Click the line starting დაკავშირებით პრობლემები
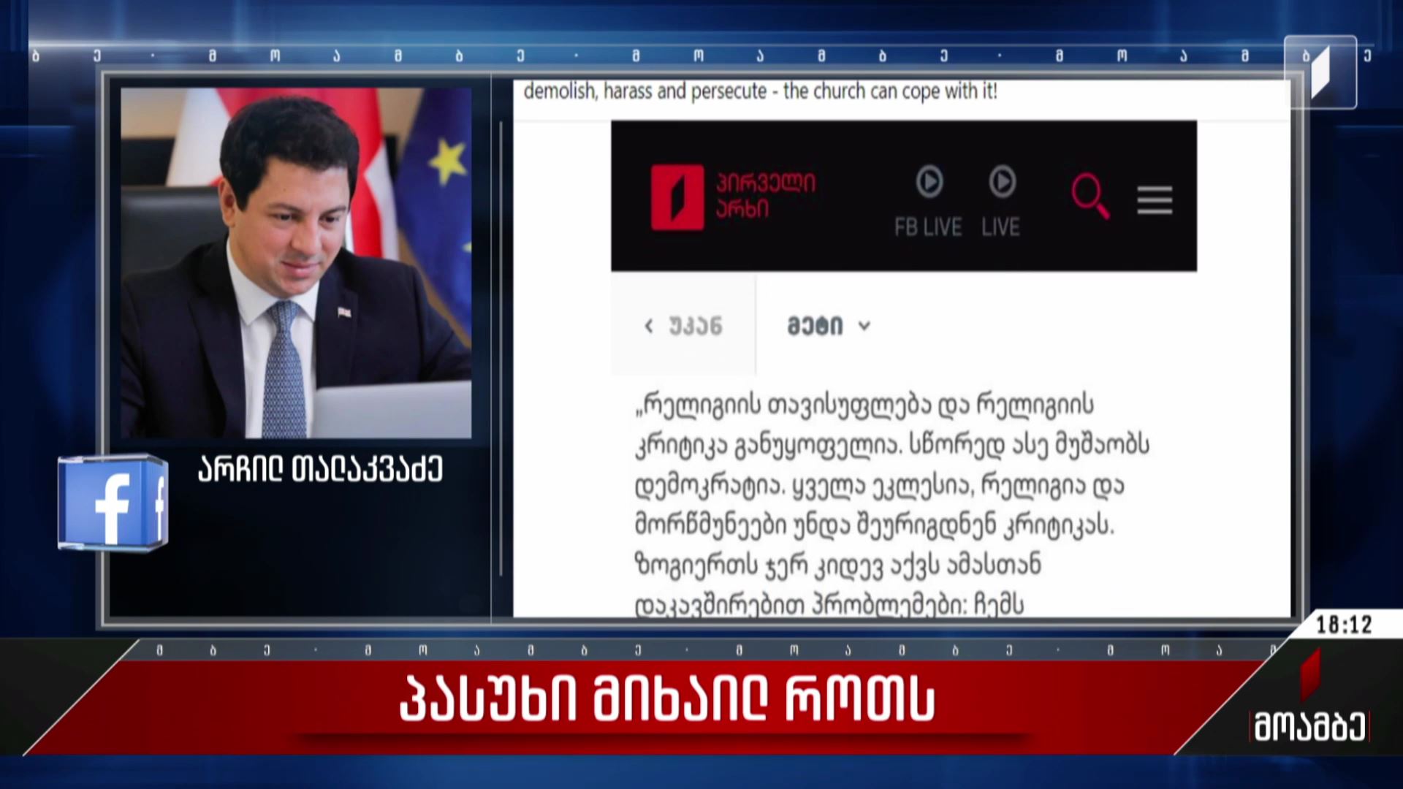The height and width of the screenshot is (789, 1403). click(x=829, y=605)
